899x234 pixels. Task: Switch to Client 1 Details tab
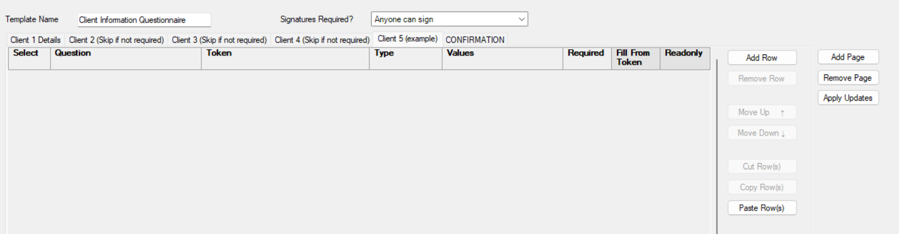coord(35,40)
